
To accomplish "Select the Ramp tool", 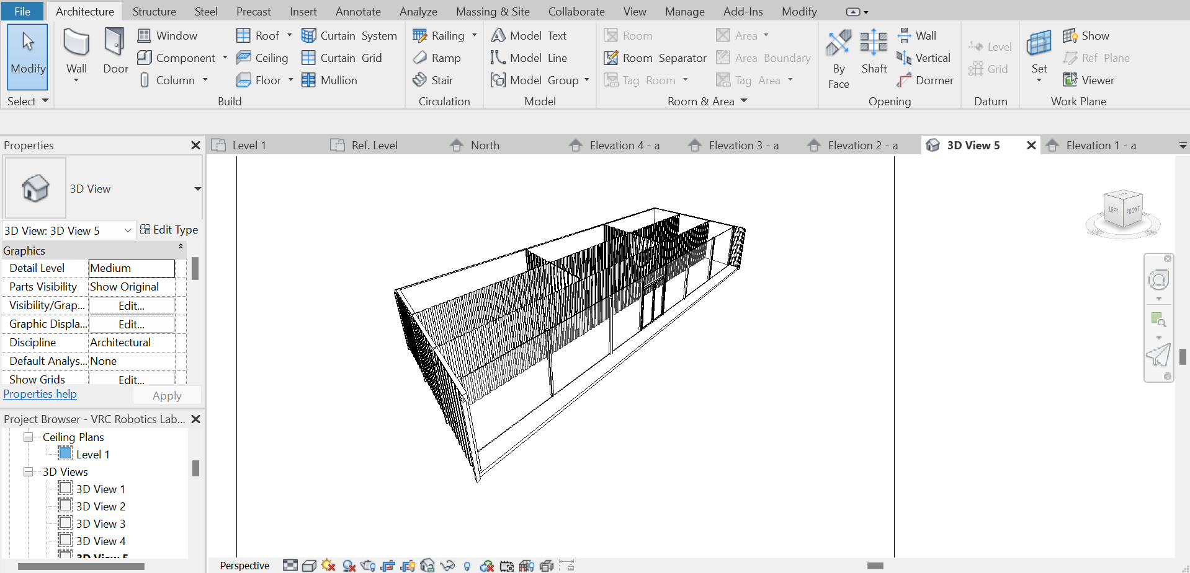I will [x=437, y=58].
